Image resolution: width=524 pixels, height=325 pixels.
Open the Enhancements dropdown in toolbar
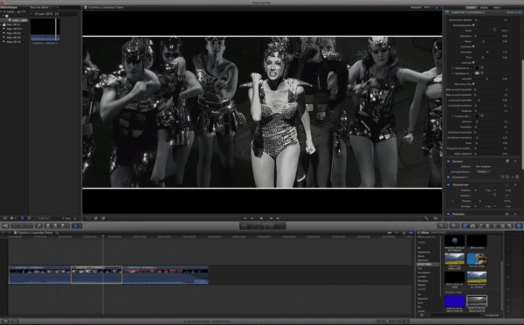tap(443, 226)
